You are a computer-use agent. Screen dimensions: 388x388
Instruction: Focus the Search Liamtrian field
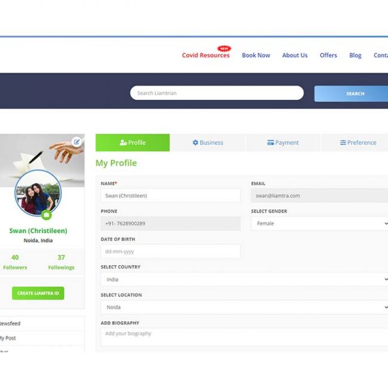pyautogui.click(x=217, y=93)
